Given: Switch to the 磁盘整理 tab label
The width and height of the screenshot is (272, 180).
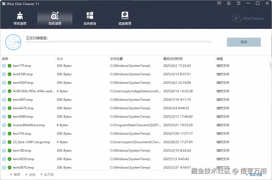Looking at the screenshot, I should (125, 23).
